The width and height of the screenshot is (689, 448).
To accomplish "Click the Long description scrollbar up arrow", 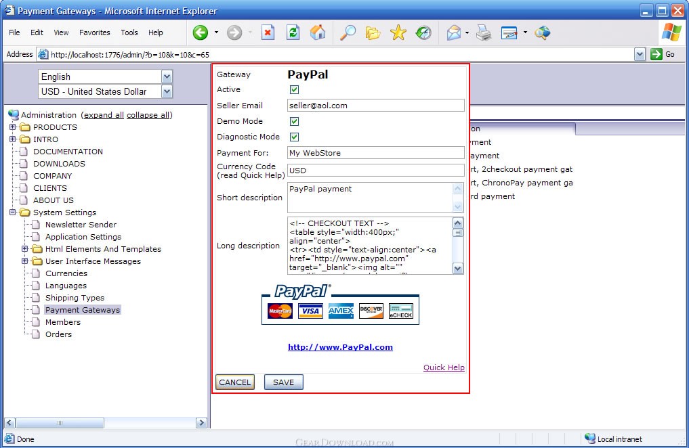I will 458,223.
